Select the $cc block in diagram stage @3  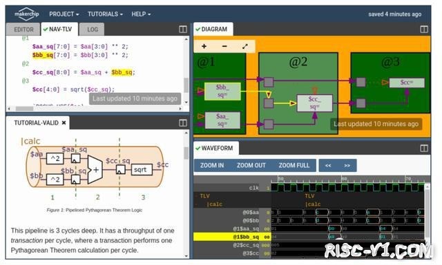(x=407, y=83)
